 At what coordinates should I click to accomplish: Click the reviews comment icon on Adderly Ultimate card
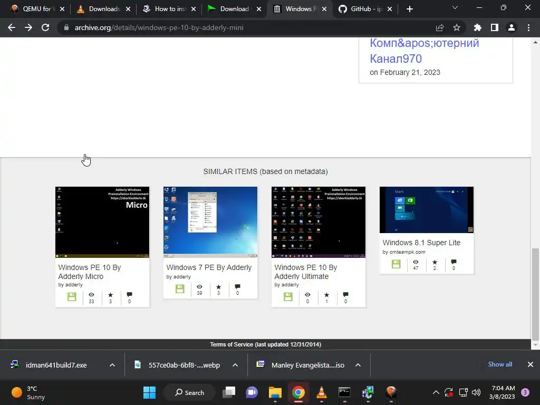point(345,294)
